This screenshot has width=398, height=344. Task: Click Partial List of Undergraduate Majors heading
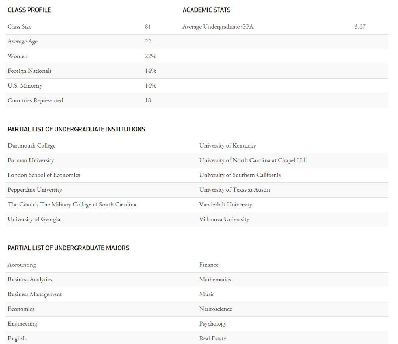pyautogui.click(x=69, y=248)
